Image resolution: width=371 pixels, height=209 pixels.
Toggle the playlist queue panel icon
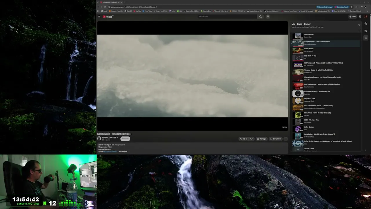point(366,38)
